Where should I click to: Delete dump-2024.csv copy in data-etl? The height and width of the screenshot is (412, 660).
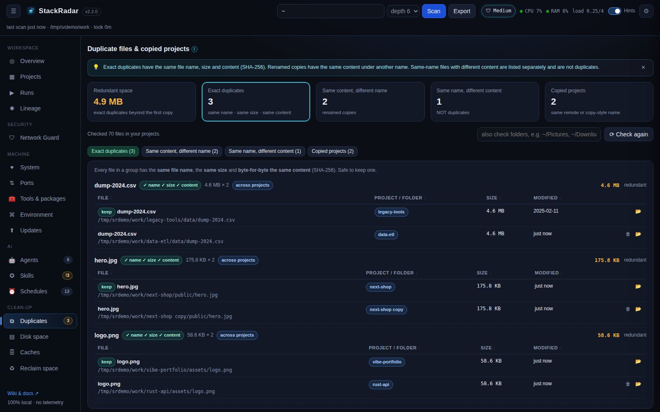coord(628,234)
